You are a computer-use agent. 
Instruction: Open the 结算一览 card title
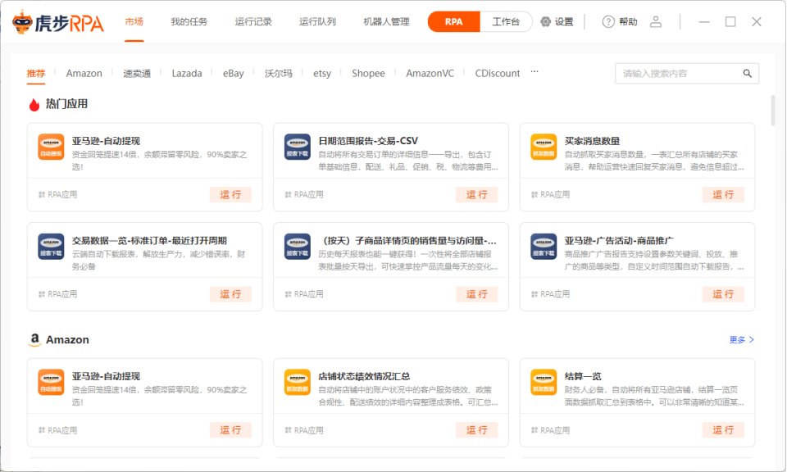click(x=583, y=376)
